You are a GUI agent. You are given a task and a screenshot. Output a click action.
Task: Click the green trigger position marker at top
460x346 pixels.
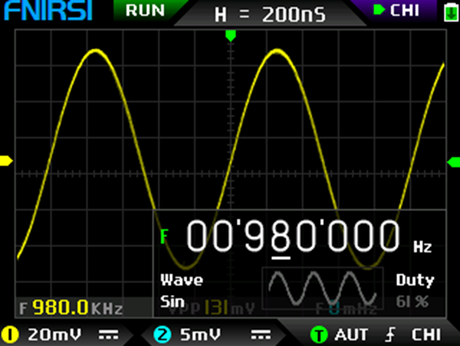click(230, 35)
